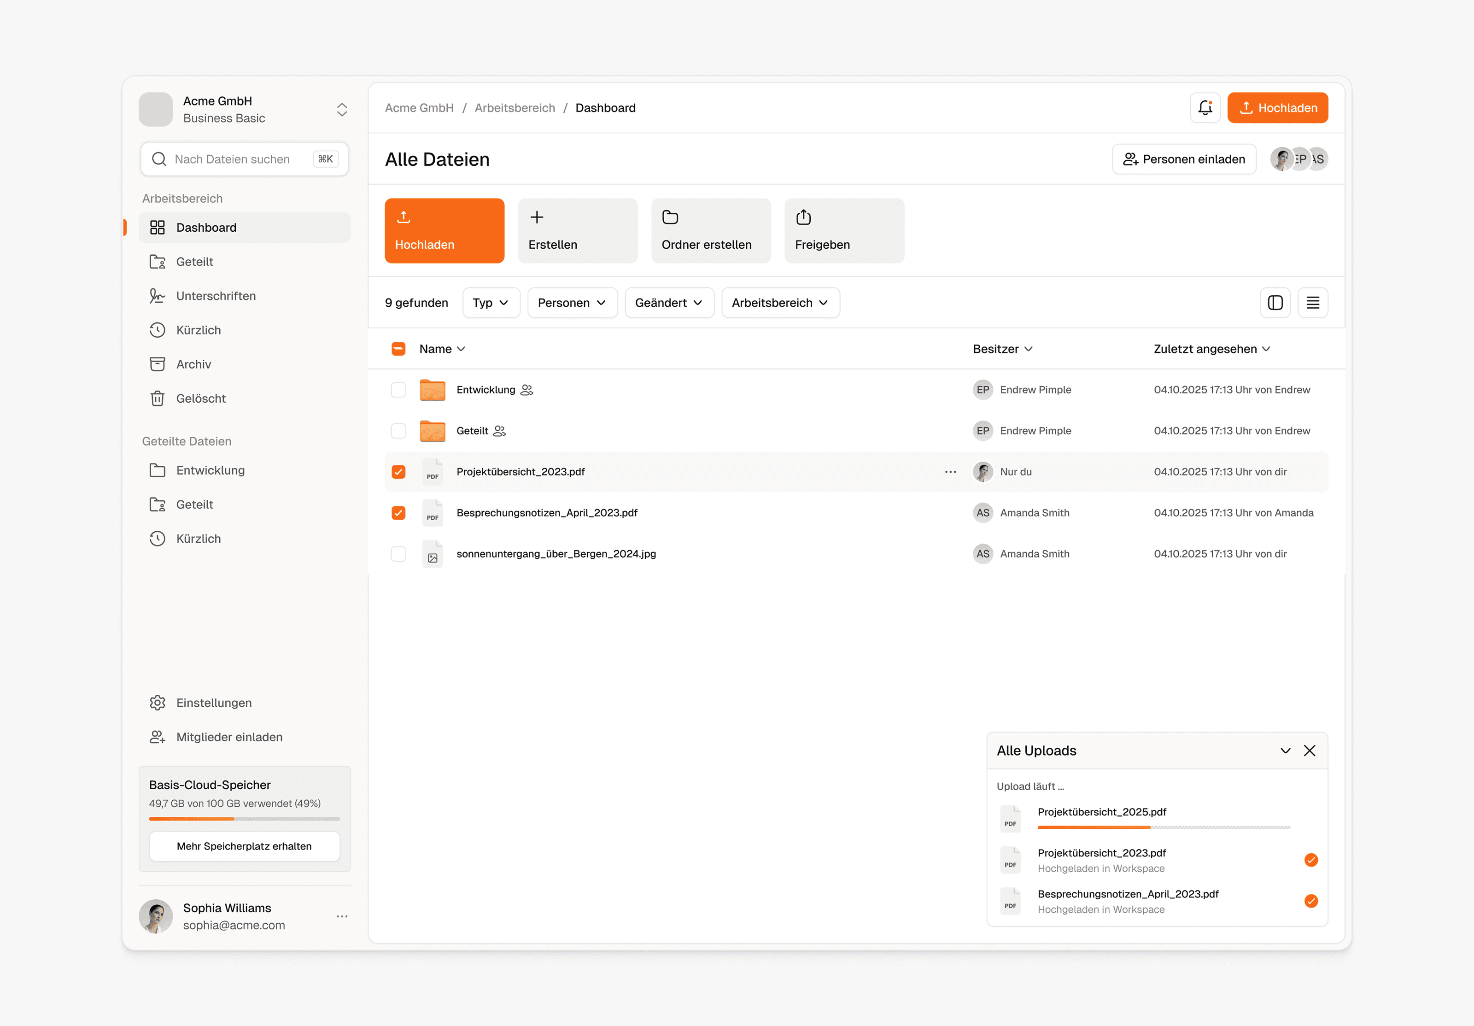Viewport: 1474px width, 1026px height.
Task: Click Mehr Speicherplatz erhalten button
Action: point(244,846)
